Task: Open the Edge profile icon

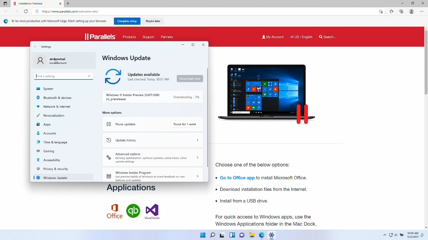Action: [412, 11]
